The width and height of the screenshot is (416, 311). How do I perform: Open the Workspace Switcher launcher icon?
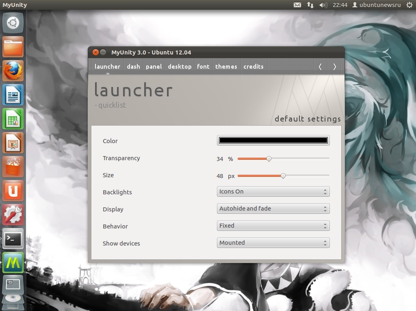(13, 285)
